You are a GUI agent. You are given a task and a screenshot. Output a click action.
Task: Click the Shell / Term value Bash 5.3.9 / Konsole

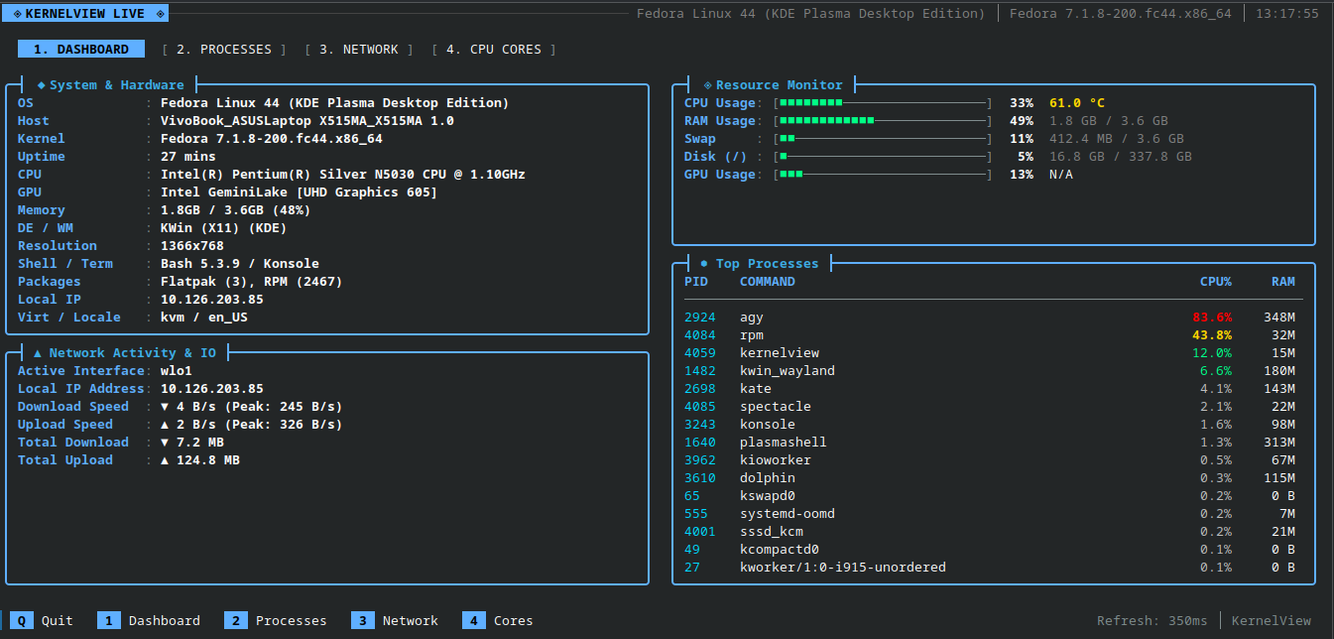[x=240, y=263]
